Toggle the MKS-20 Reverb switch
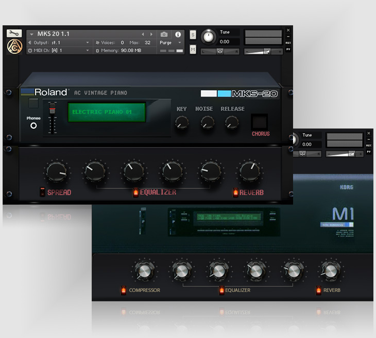Image resolution: width=376 pixels, height=338 pixels. tap(235, 192)
